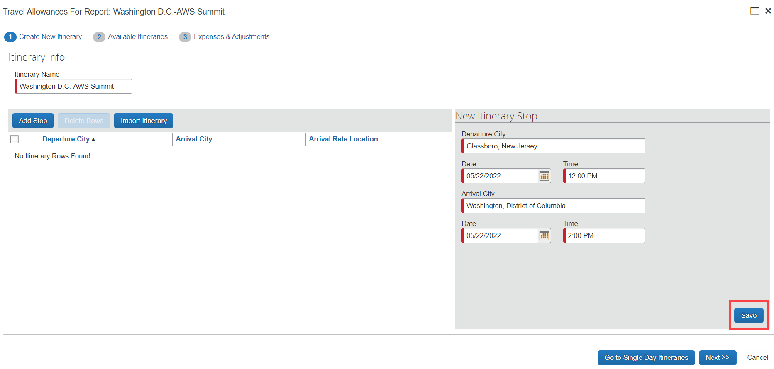Viewport: 774px width, 369px height.
Task: Sort by Arrival City column header
Action: (194, 139)
